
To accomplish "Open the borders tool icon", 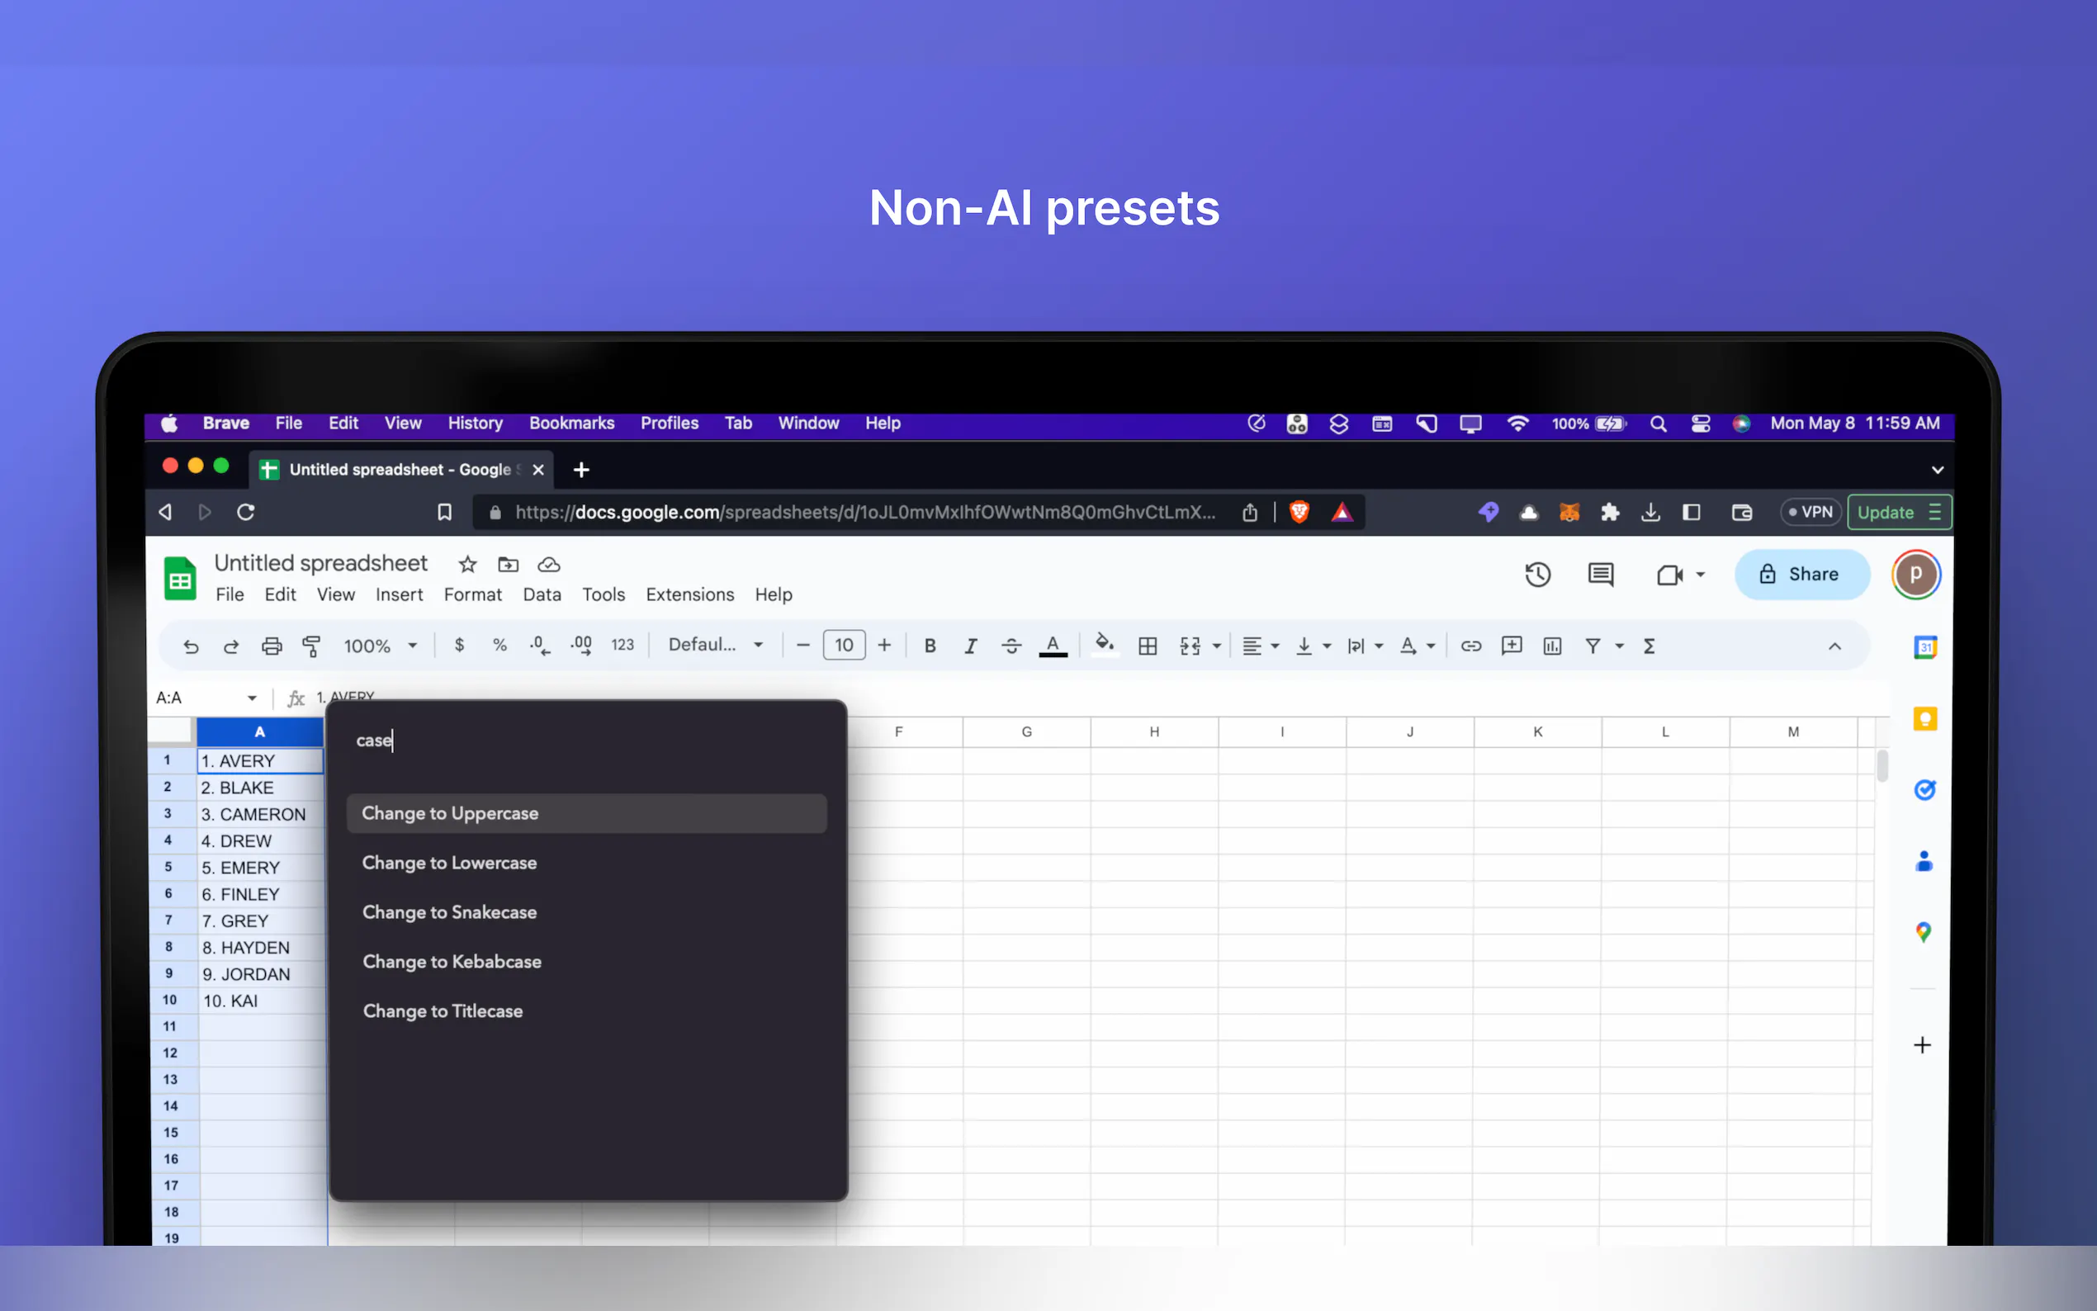I will pos(1147,646).
